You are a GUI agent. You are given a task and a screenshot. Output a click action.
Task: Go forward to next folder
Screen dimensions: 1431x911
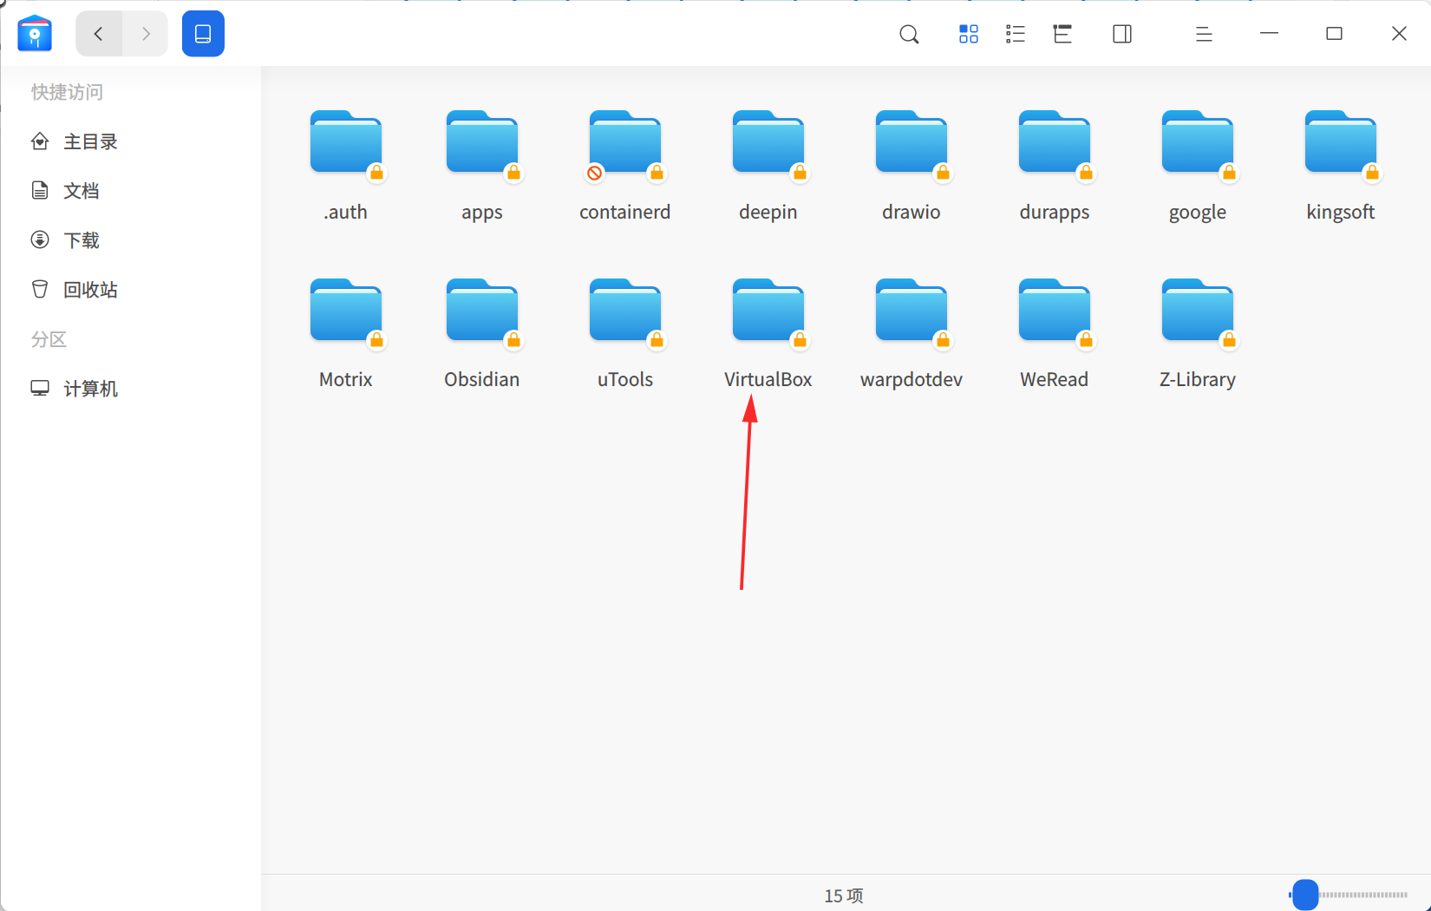146,34
